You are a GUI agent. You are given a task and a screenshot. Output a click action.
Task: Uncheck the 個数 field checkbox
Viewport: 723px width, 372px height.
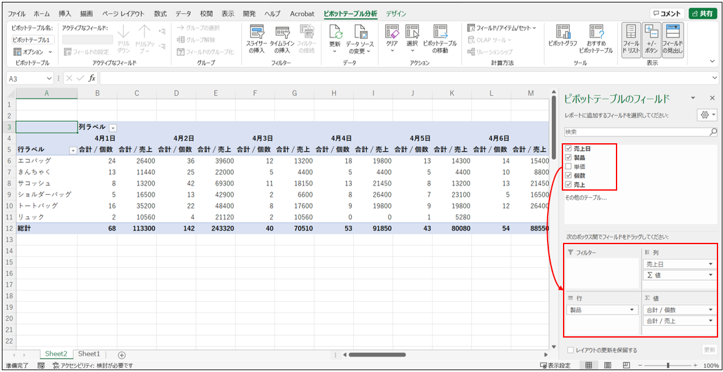point(569,176)
